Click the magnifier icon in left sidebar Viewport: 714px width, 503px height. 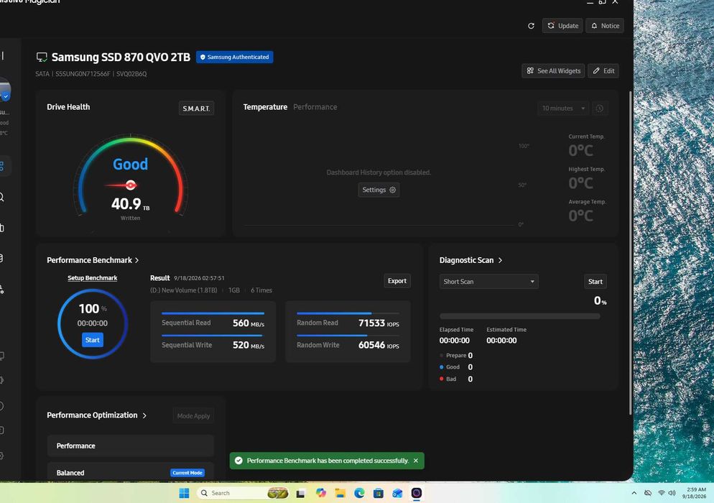tap(2, 198)
